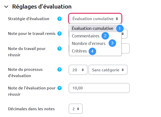161x117 pixels.
Task: Open the evaluation process grade dropdown showing 20
Action: 78,70
